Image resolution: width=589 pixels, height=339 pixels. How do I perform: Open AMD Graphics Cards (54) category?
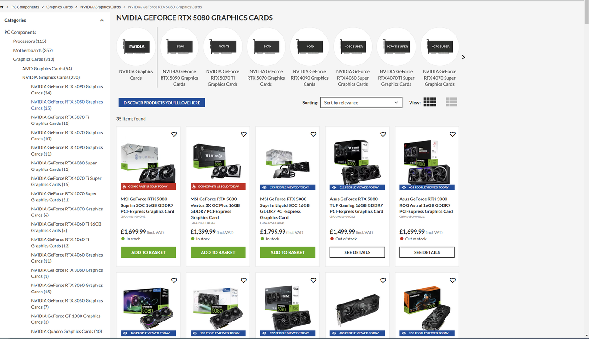point(47,68)
